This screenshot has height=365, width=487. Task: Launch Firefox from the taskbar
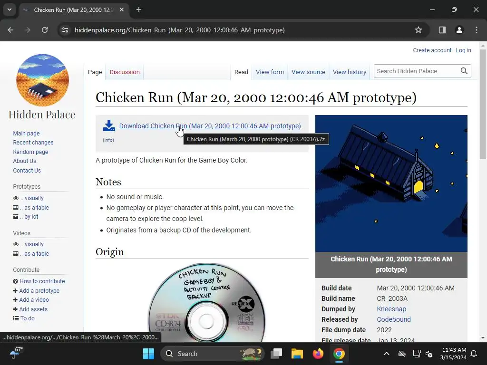tap(318, 354)
